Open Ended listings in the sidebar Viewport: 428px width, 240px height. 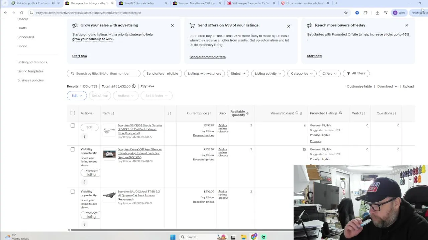click(x=22, y=46)
